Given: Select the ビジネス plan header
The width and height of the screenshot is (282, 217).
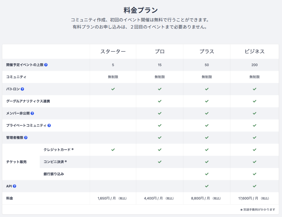Looking at the screenshot, I should tap(255, 52).
